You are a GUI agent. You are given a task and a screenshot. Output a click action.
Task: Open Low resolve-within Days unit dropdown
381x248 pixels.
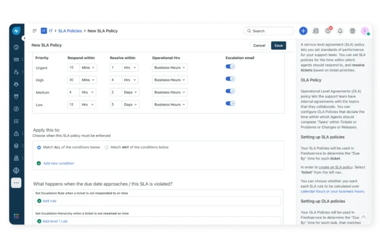(130, 104)
